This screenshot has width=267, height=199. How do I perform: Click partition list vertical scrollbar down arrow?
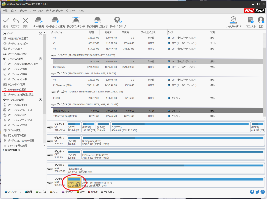(264, 118)
